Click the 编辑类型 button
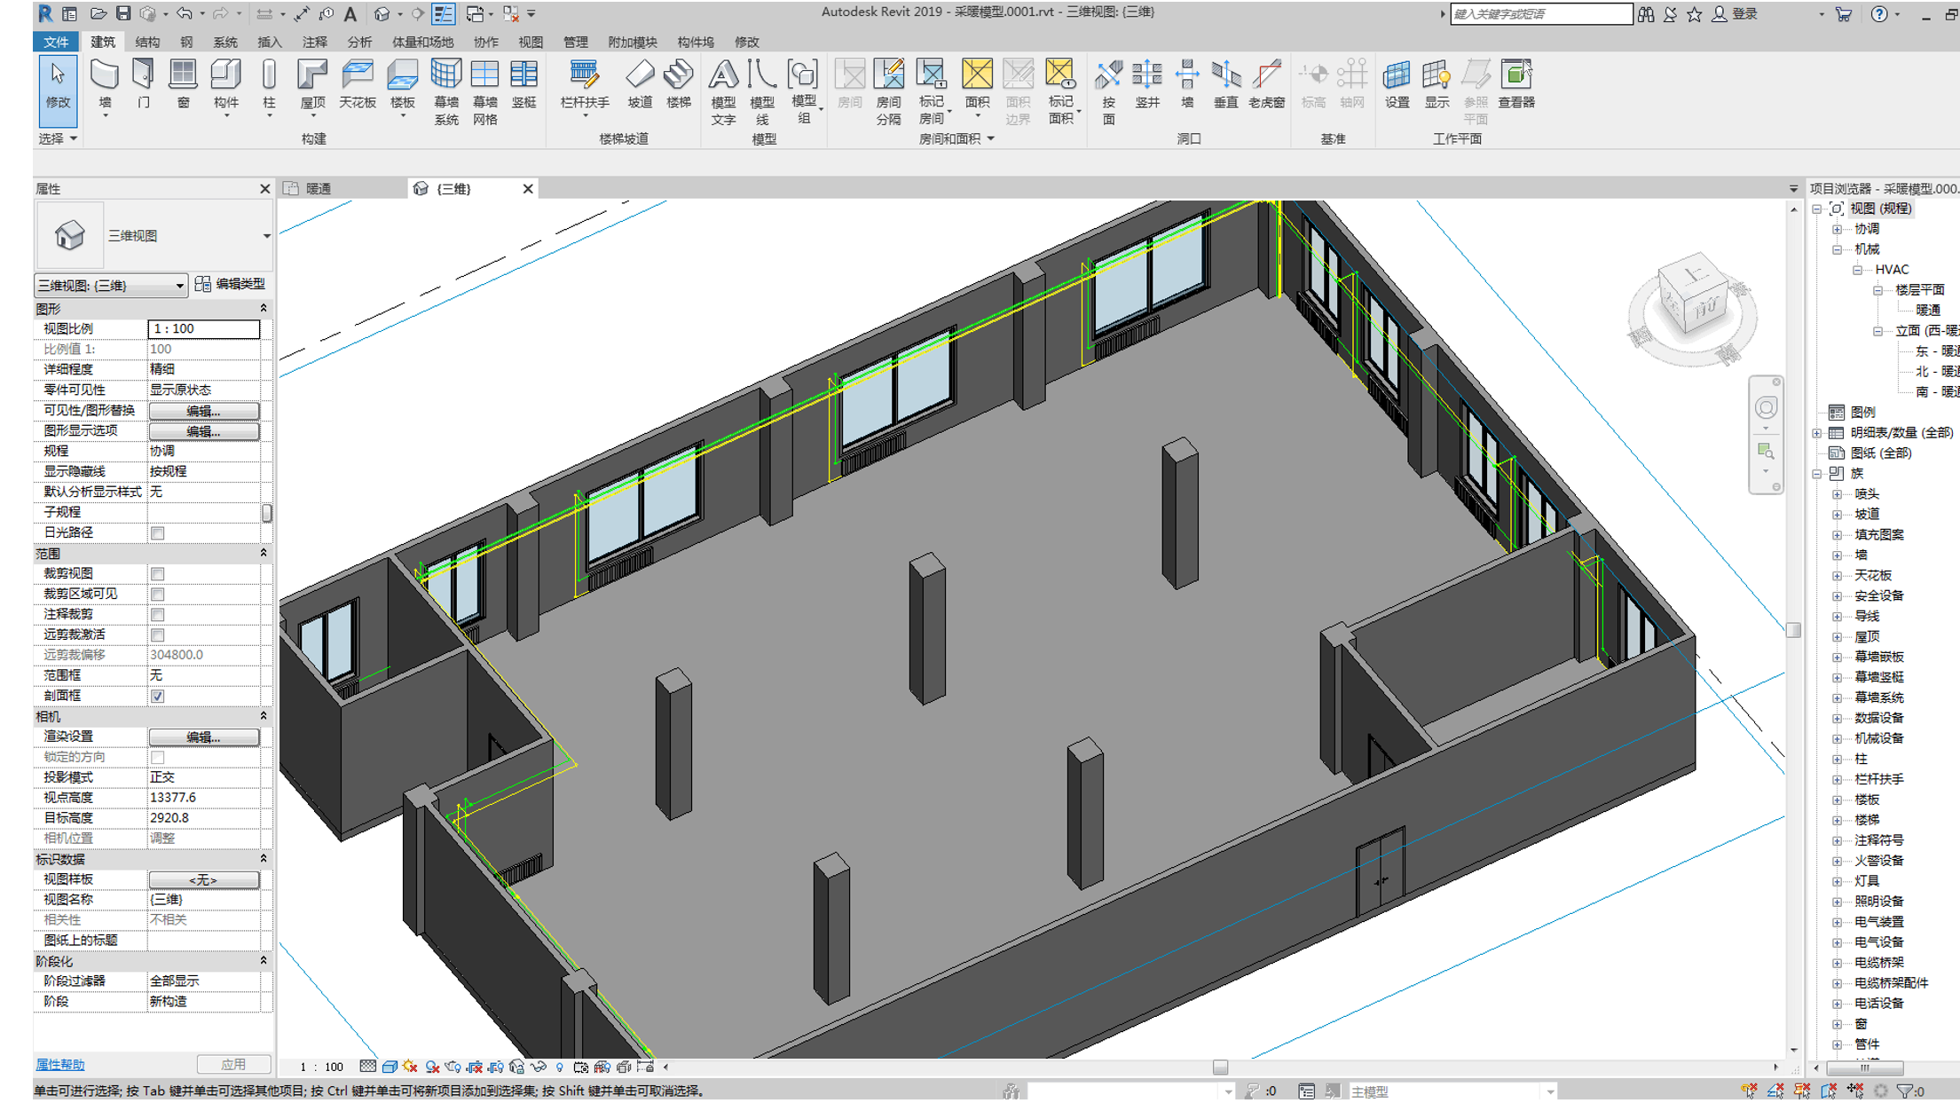This screenshot has height=1103, width=1960. click(231, 284)
